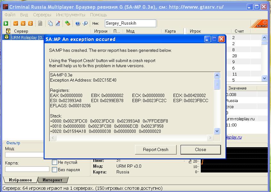Open the Вид menu
The height and width of the screenshot is (192, 271).
(x=24, y=15)
